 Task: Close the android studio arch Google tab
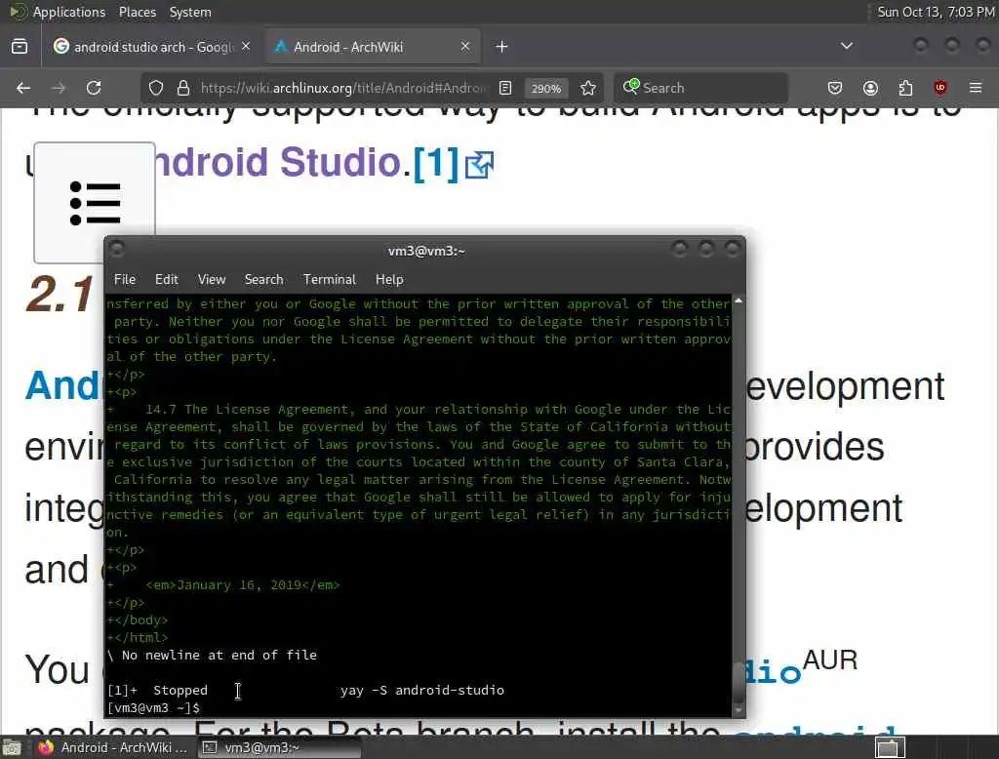(x=246, y=47)
